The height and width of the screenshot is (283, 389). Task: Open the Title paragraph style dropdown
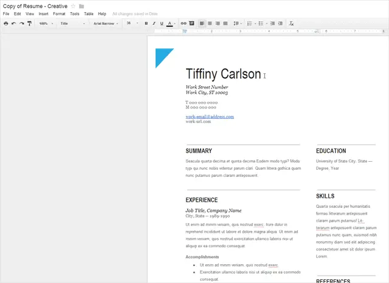(73, 24)
